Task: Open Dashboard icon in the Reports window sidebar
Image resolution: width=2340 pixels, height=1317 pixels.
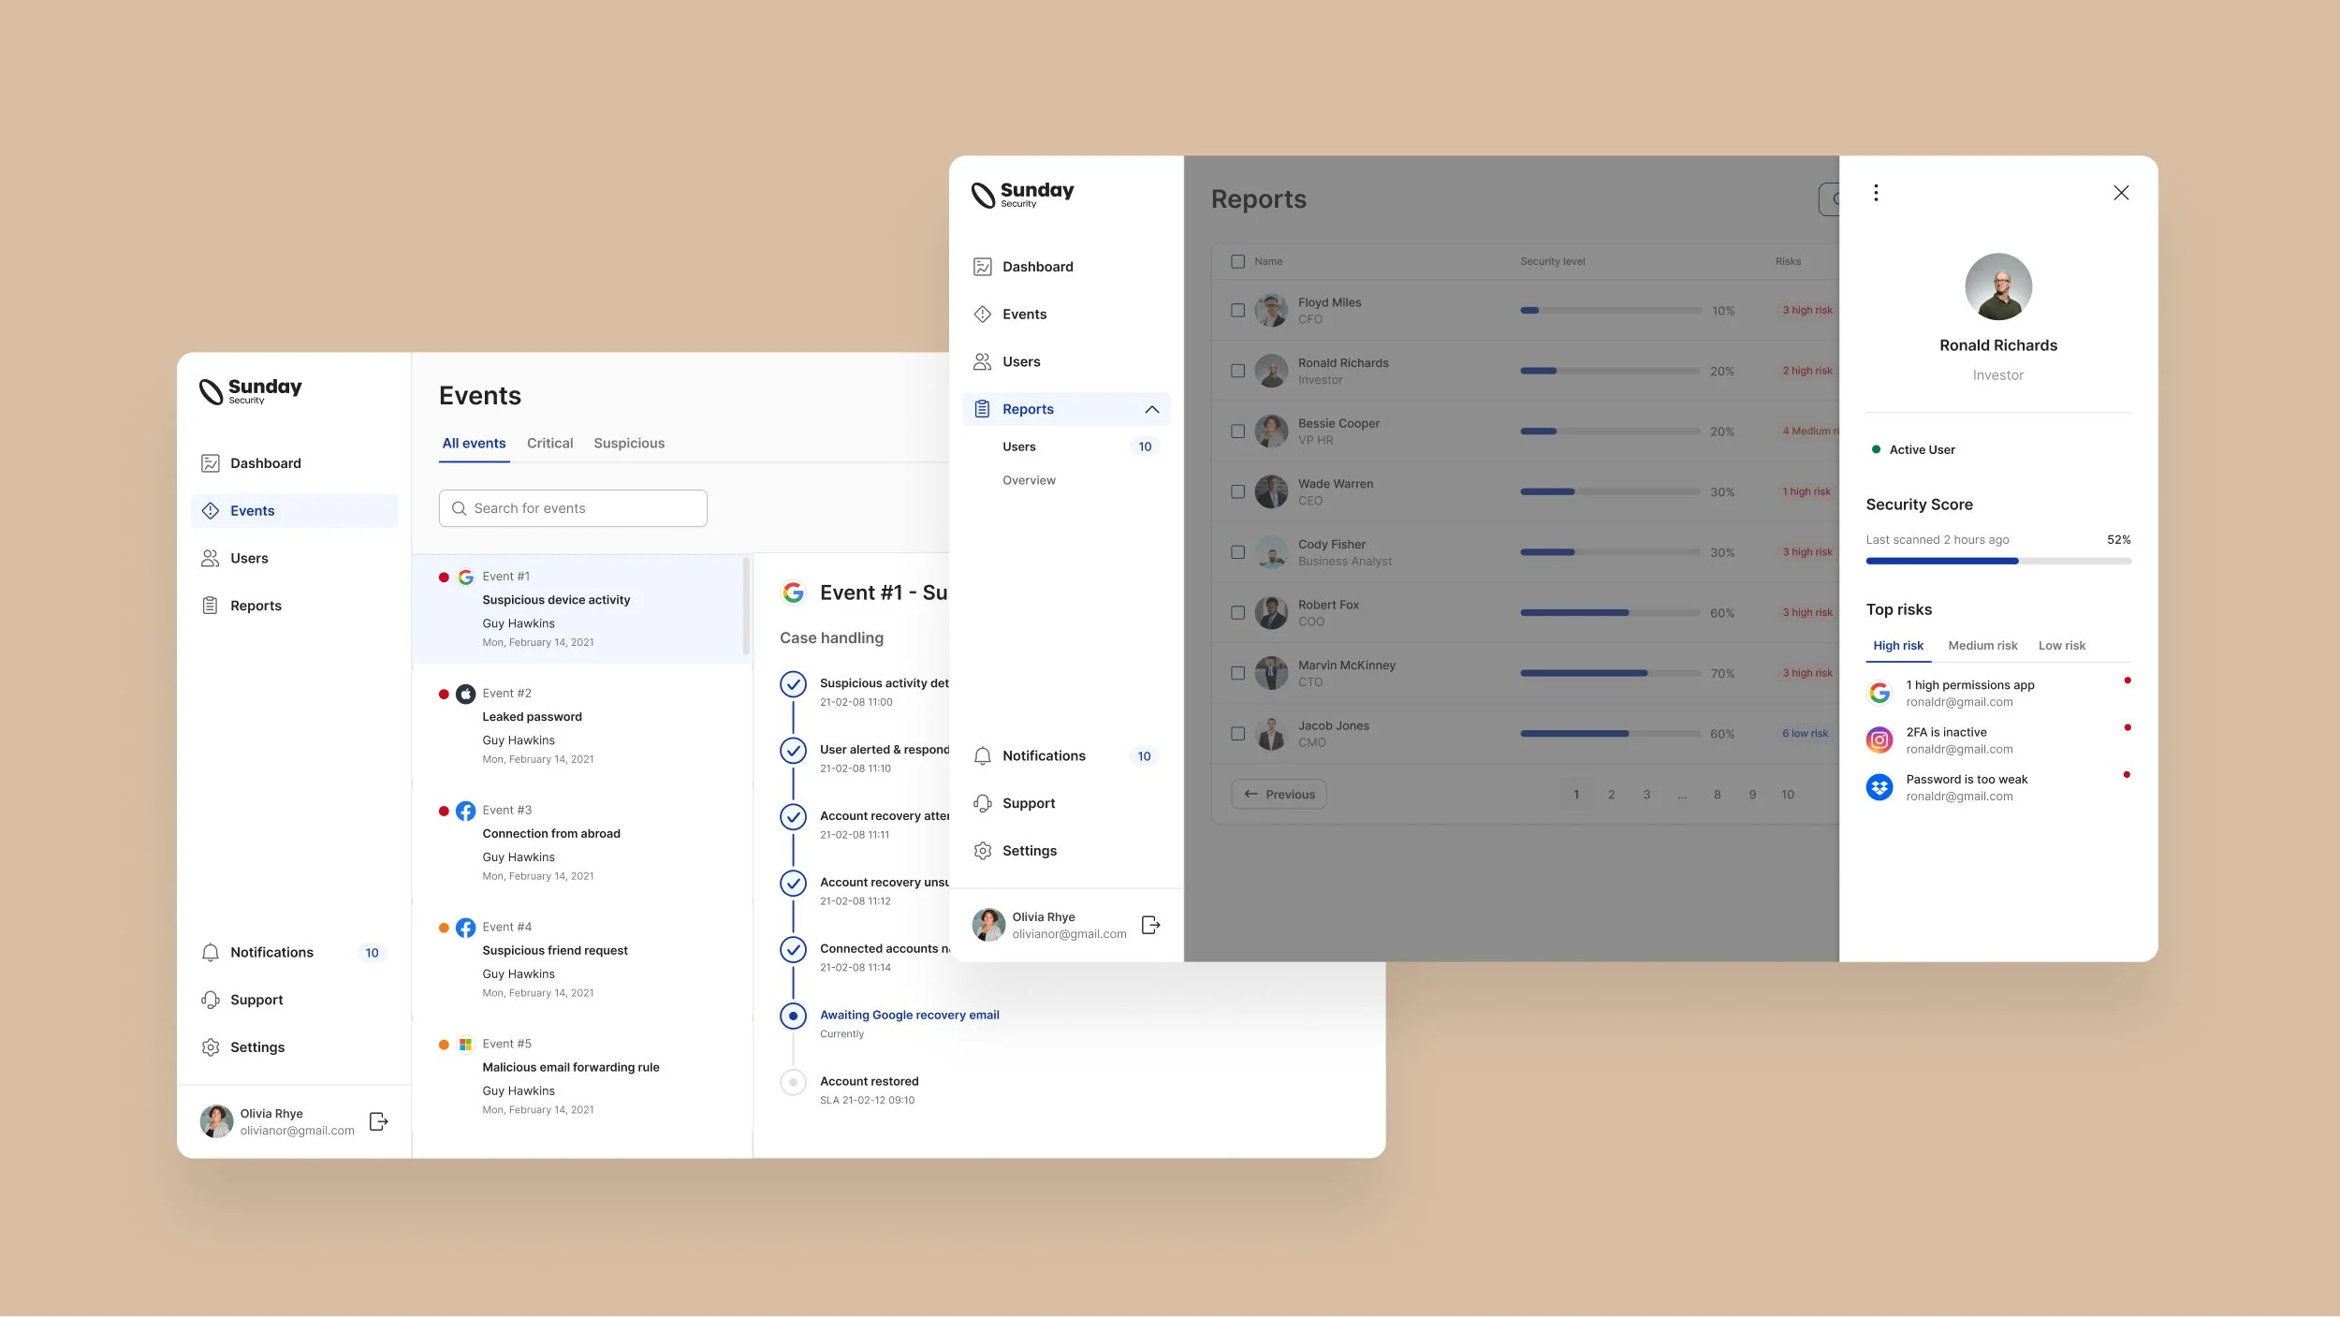Action: (x=982, y=267)
